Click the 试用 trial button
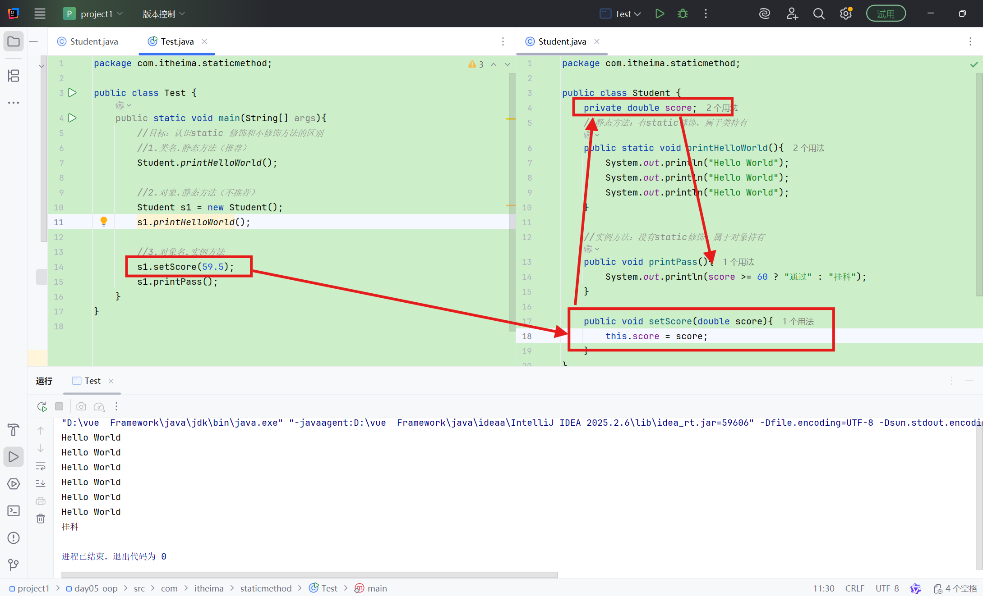 pyautogui.click(x=885, y=14)
